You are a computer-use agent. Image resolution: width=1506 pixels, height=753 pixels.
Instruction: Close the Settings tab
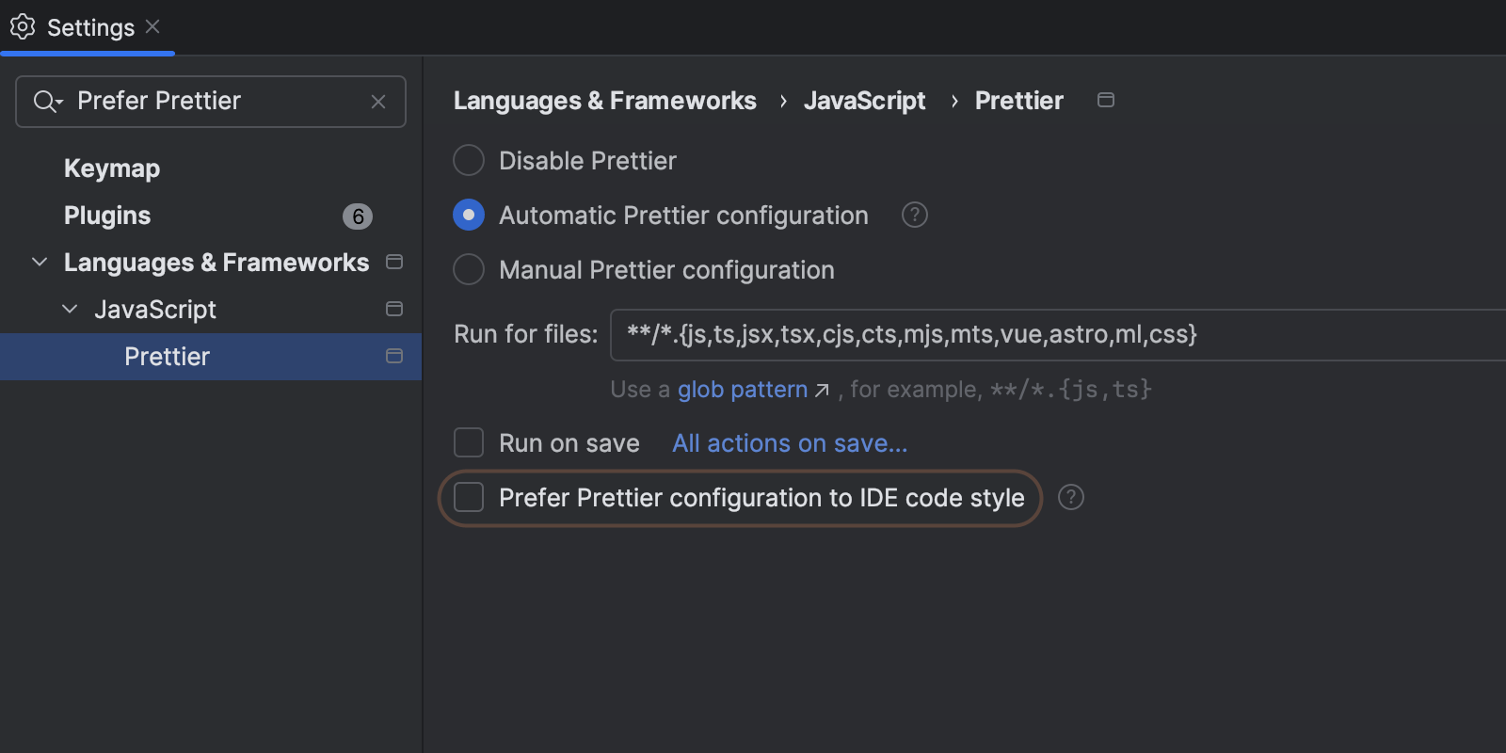[x=152, y=27]
